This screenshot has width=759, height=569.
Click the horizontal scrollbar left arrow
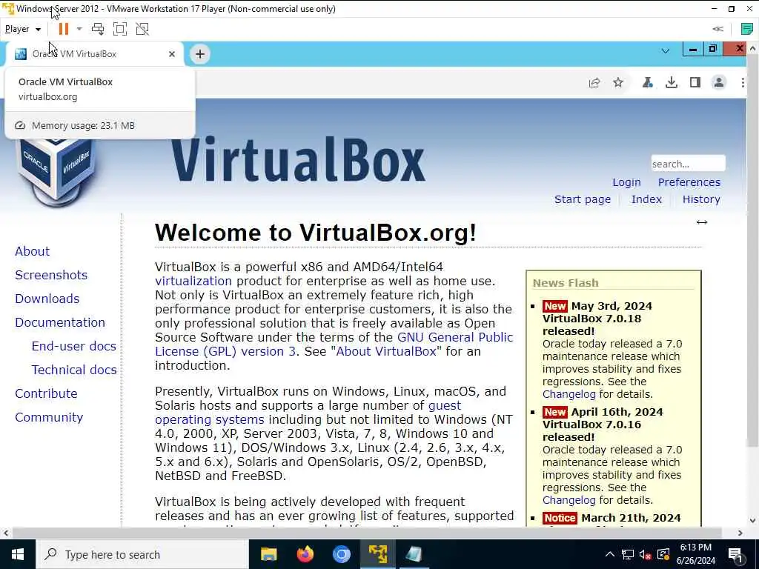point(5,533)
